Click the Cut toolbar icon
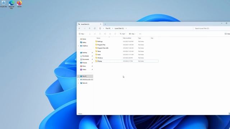Screen dimensions: 230x129 point(90,34)
